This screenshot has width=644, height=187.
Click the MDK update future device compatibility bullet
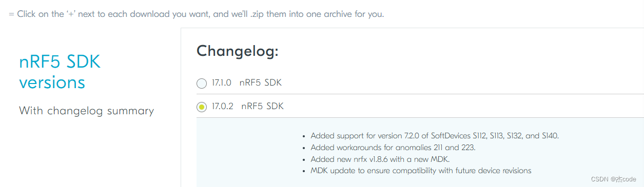[x=421, y=171]
